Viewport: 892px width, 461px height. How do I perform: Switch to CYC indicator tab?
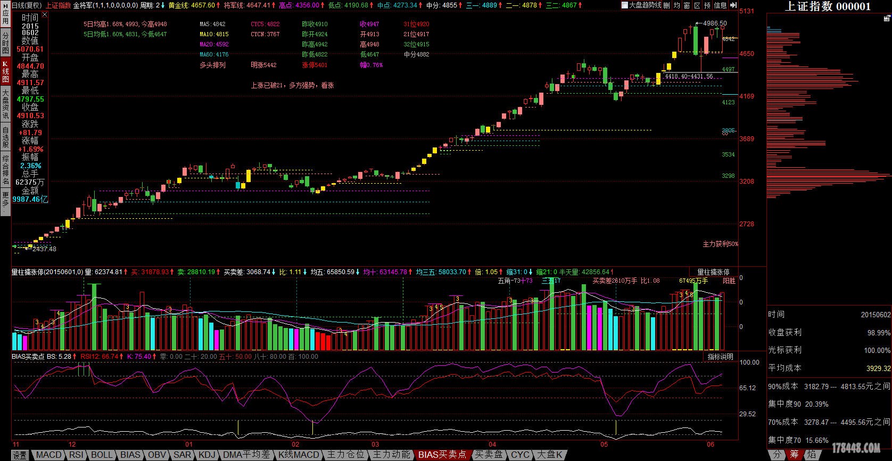click(520, 455)
